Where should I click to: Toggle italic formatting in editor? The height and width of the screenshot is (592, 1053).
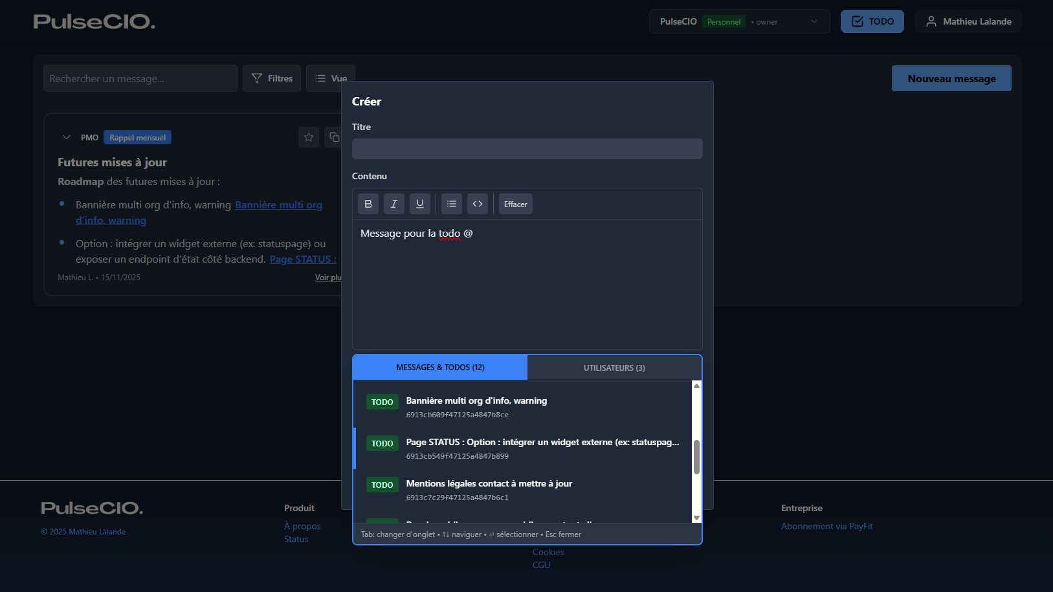pyautogui.click(x=393, y=204)
